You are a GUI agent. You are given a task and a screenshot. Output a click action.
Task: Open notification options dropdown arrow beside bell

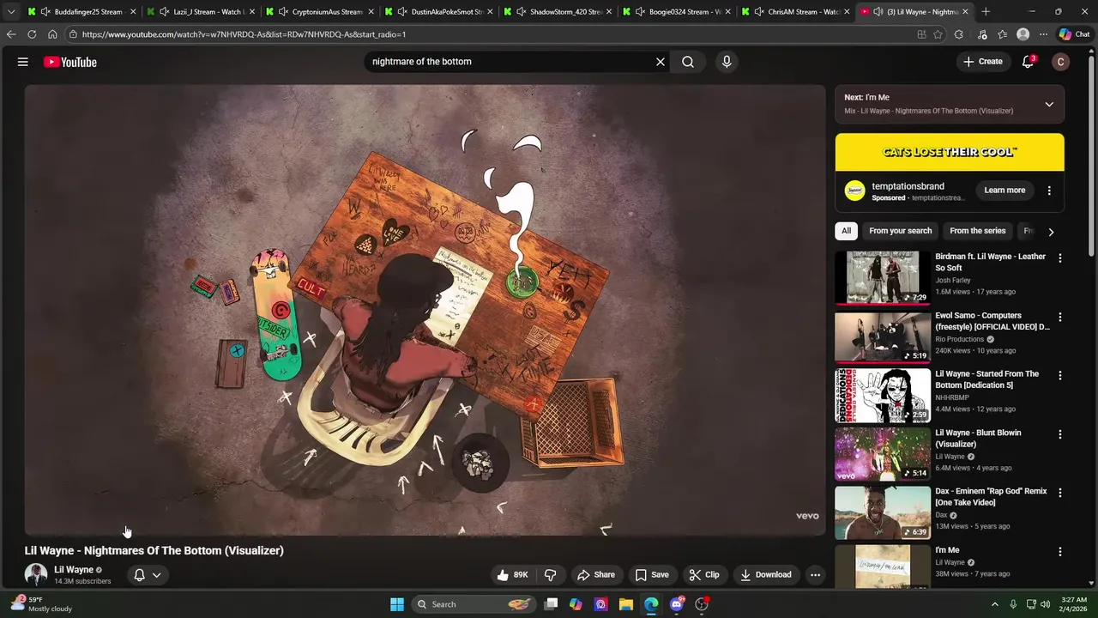point(156,575)
